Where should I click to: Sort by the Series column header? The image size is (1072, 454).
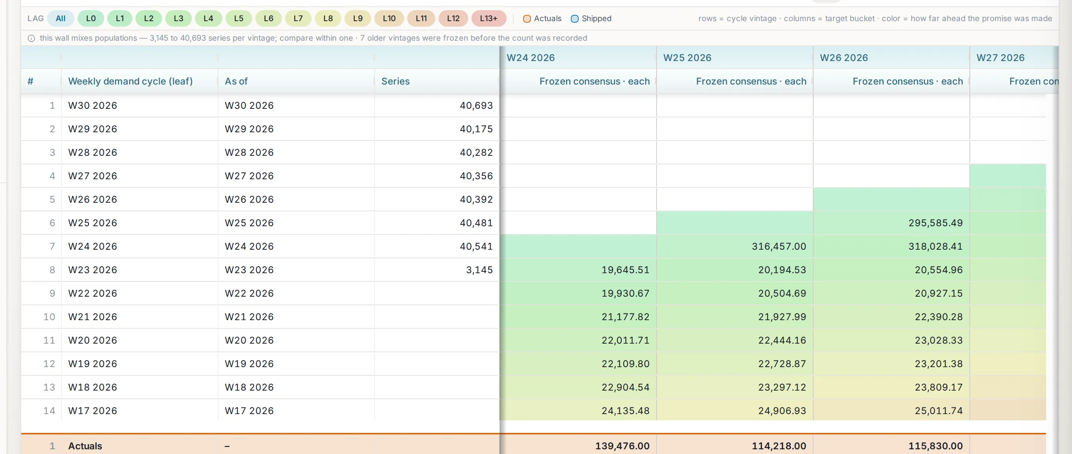(437, 81)
